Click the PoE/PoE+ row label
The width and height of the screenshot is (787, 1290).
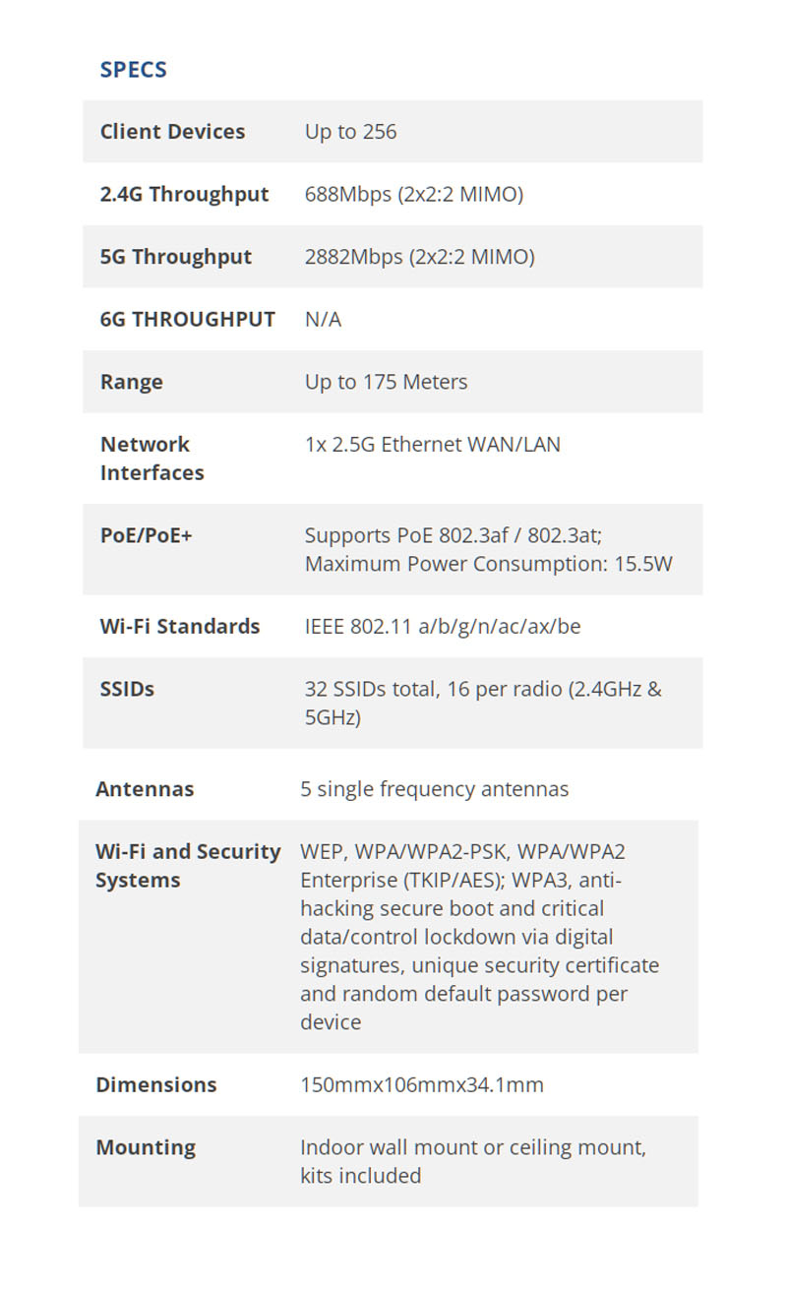click(x=146, y=536)
